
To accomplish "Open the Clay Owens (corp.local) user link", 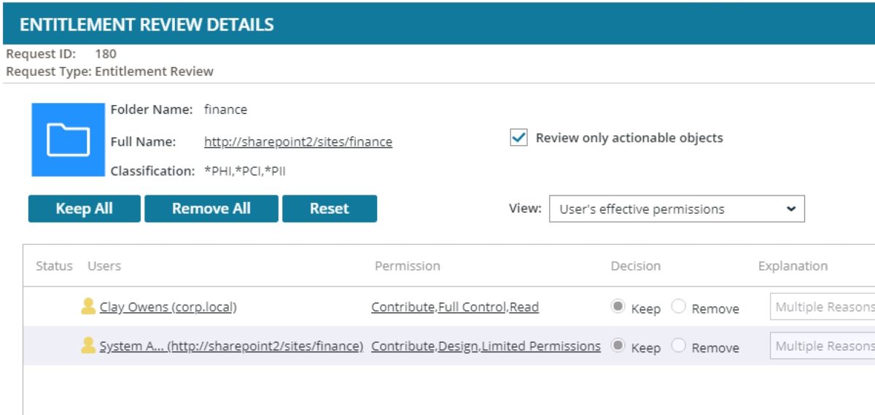I will (168, 307).
